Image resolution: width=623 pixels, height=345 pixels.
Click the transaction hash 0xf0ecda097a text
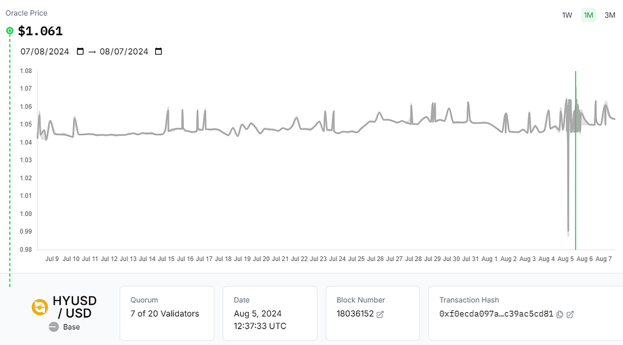tap(496, 314)
